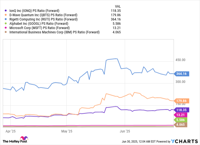Screen dimensions: 200x145
Task: Select the Rigetti Computing Inc (RGTI) legend label
Action: (x=43, y=19)
